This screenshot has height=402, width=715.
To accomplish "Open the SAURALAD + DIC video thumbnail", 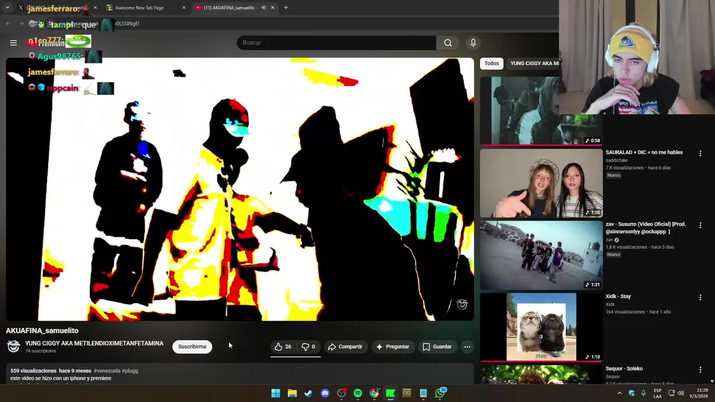I will [541, 183].
